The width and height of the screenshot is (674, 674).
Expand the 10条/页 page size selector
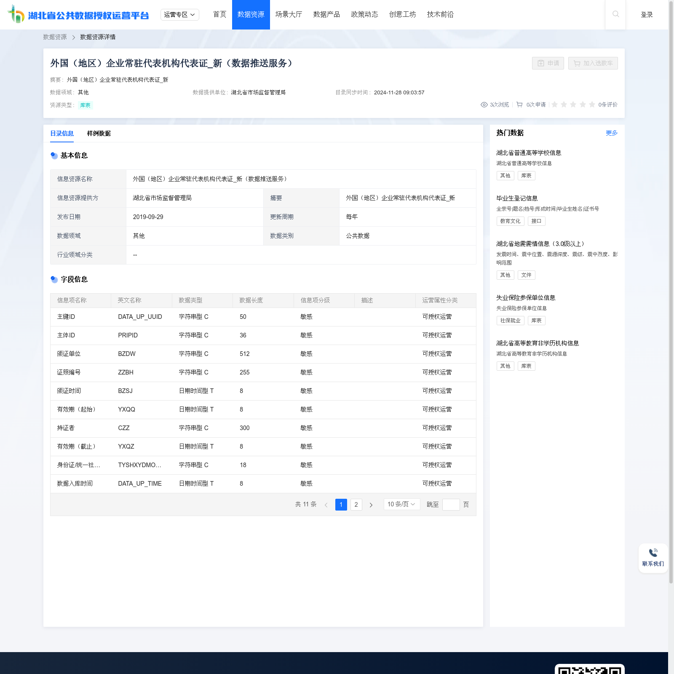[401, 504]
